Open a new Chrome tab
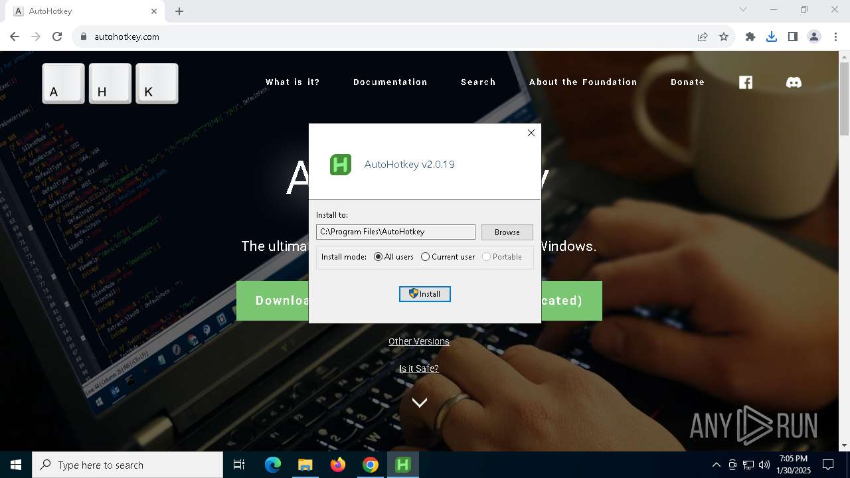 [179, 11]
